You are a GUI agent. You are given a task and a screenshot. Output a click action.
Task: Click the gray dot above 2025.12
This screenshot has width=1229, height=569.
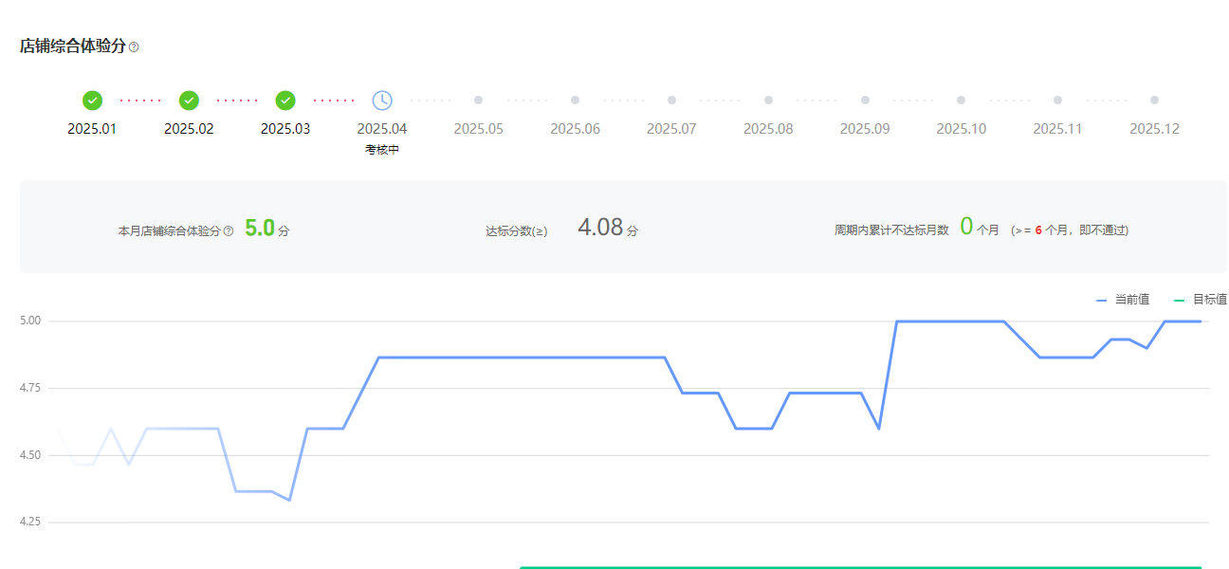[x=1154, y=100]
